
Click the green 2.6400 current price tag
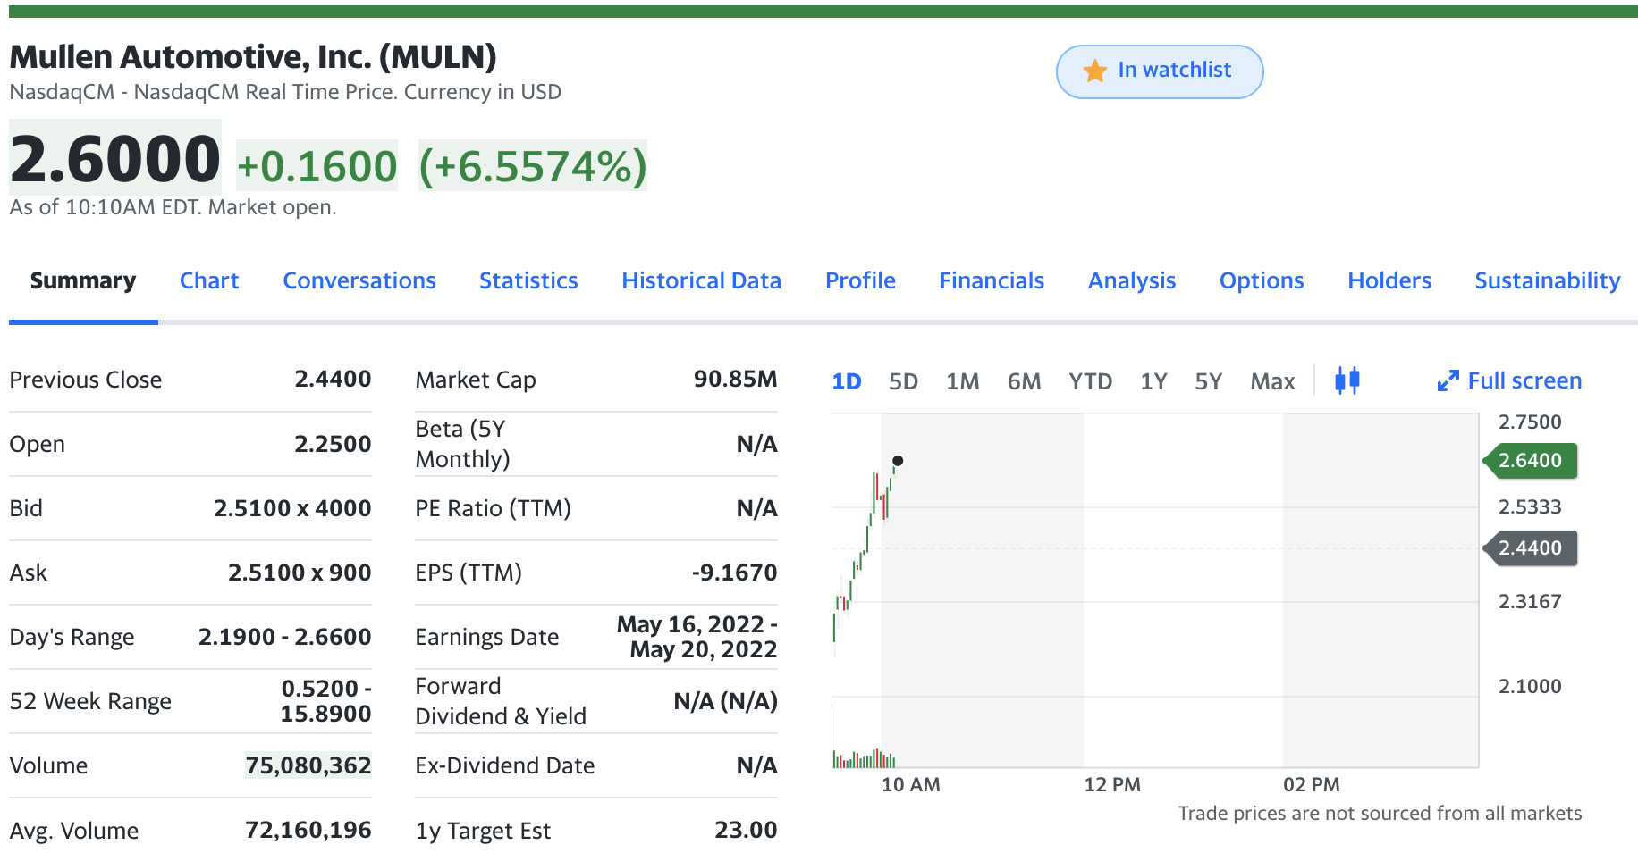[1530, 461]
